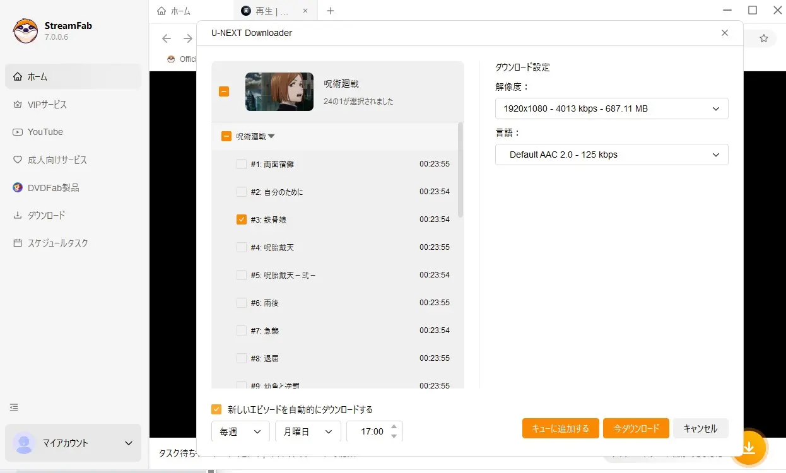Click the 00:23:55 duration of episode #1

[x=435, y=164]
